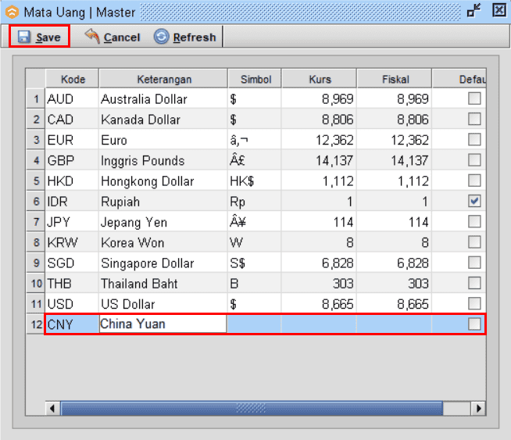The image size is (511, 440).
Task: Uncheck Default checkbox for IDR Rupiah
Action: tap(474, 201)
